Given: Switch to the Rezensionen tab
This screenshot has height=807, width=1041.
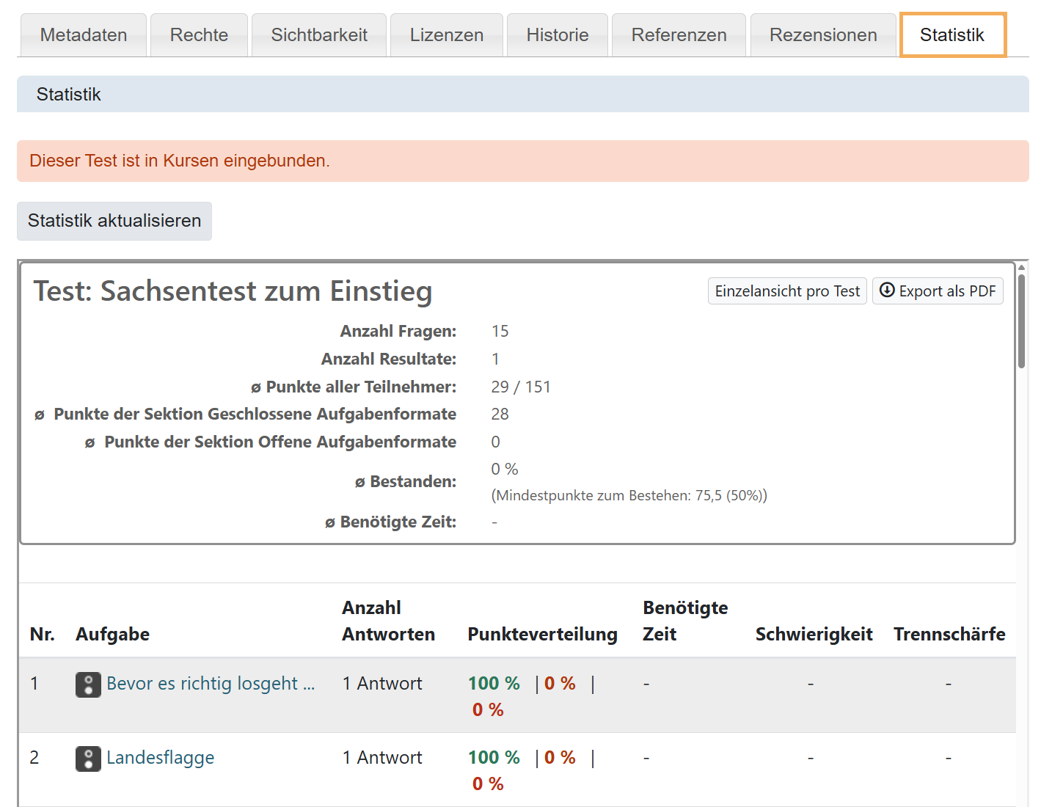Looking at the screenshot, I should [822, 34].
